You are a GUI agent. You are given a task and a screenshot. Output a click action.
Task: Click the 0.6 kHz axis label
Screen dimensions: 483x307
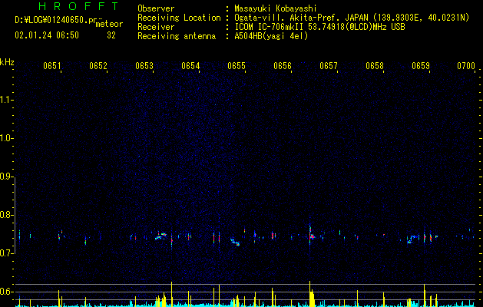7,292
